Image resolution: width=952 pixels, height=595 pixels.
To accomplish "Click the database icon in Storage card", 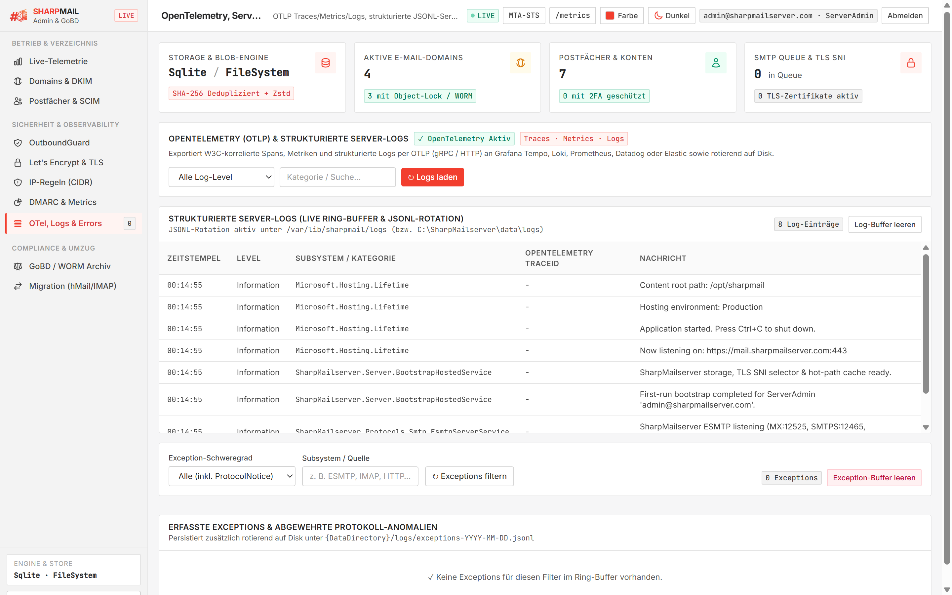I will click(325, 63).
